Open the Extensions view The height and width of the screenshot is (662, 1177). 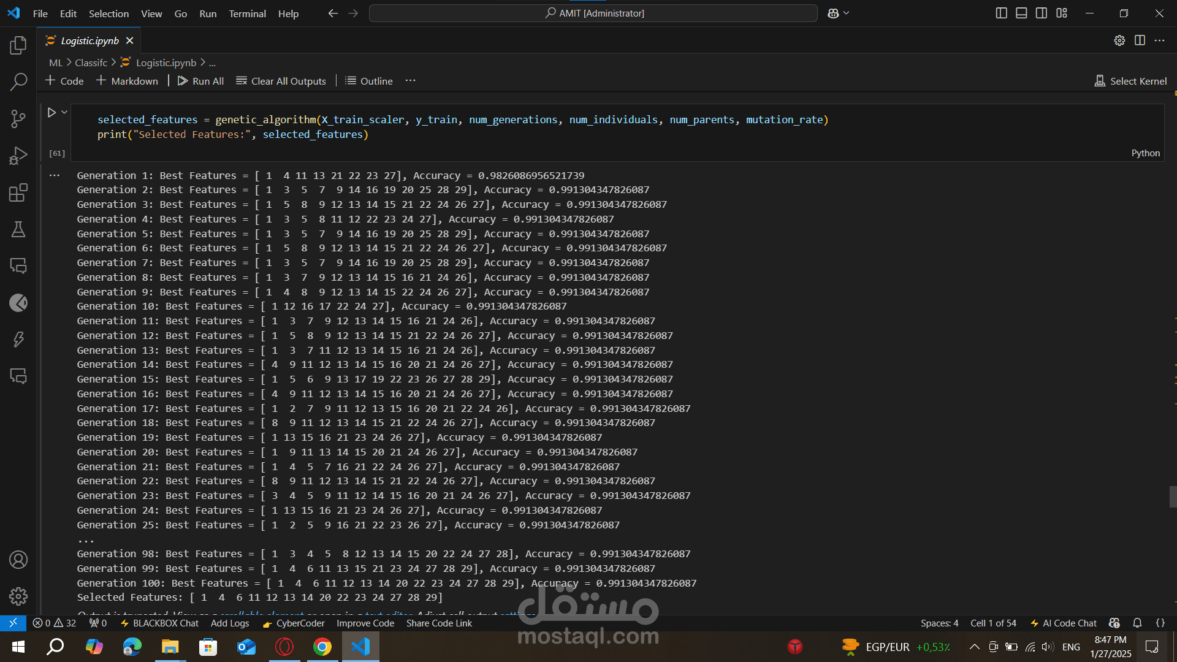(18, 192)
